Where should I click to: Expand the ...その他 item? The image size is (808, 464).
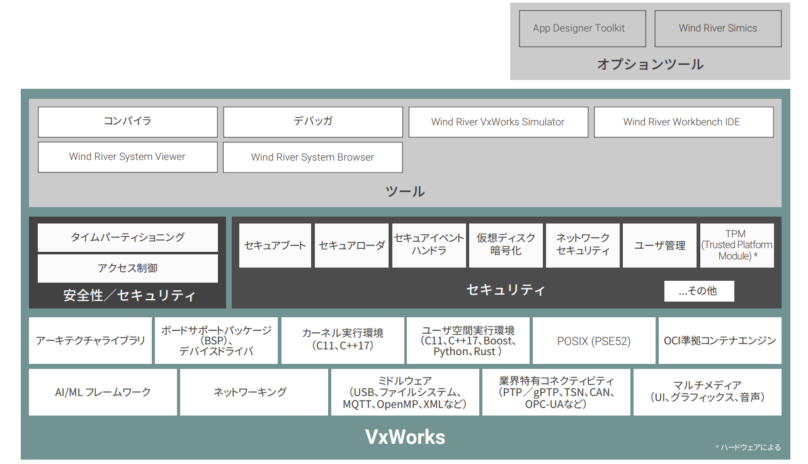[x=699, y=291]
